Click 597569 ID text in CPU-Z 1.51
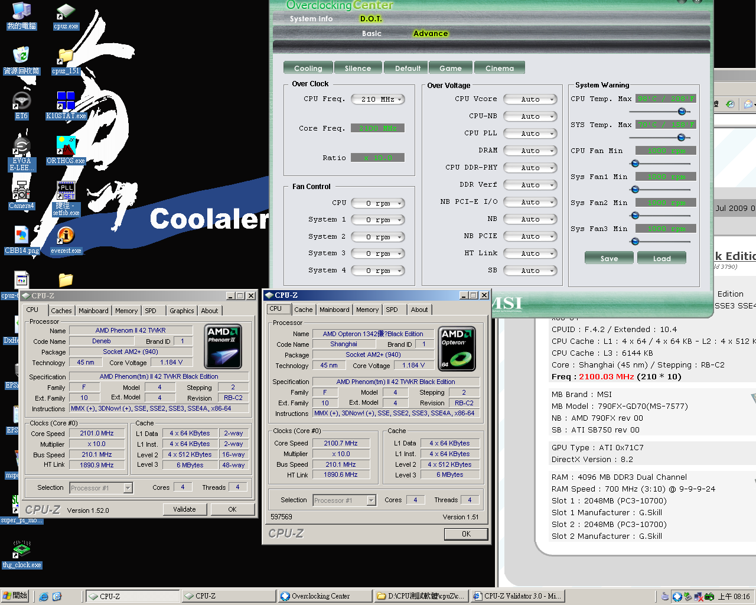 281,517
